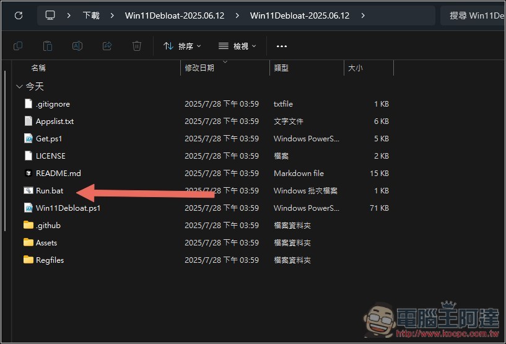Screen dimensions: 506x344
Task: Click the Markdown file type cell
Action: click(299, 174)
